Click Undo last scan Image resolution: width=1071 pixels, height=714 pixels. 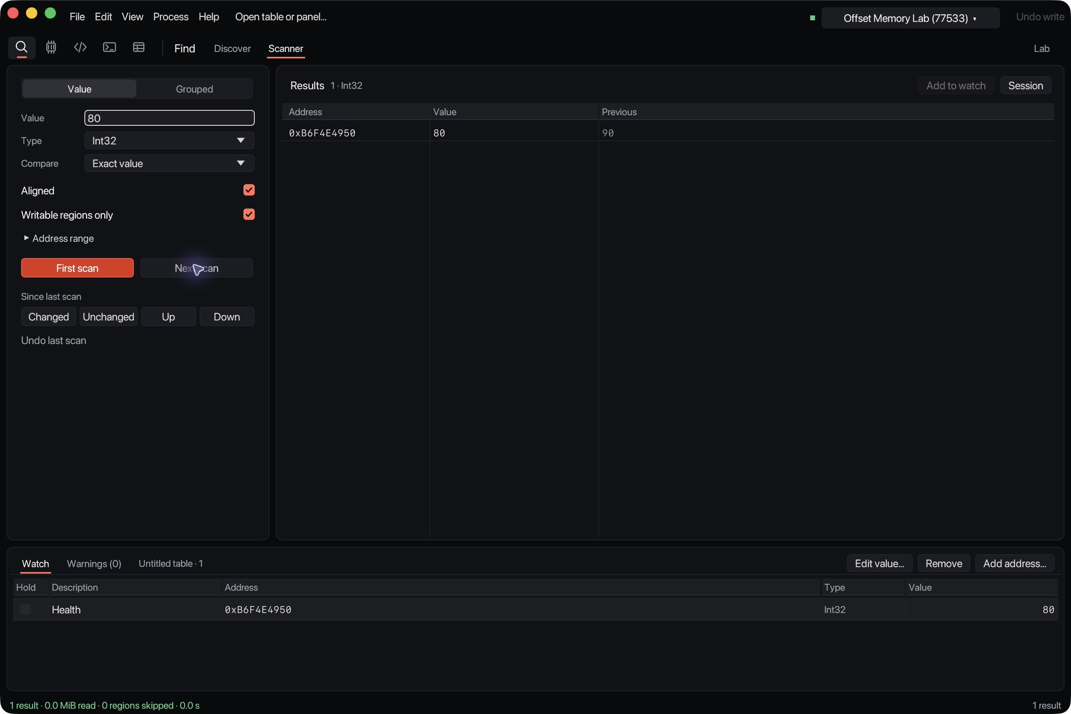[53, 340]
